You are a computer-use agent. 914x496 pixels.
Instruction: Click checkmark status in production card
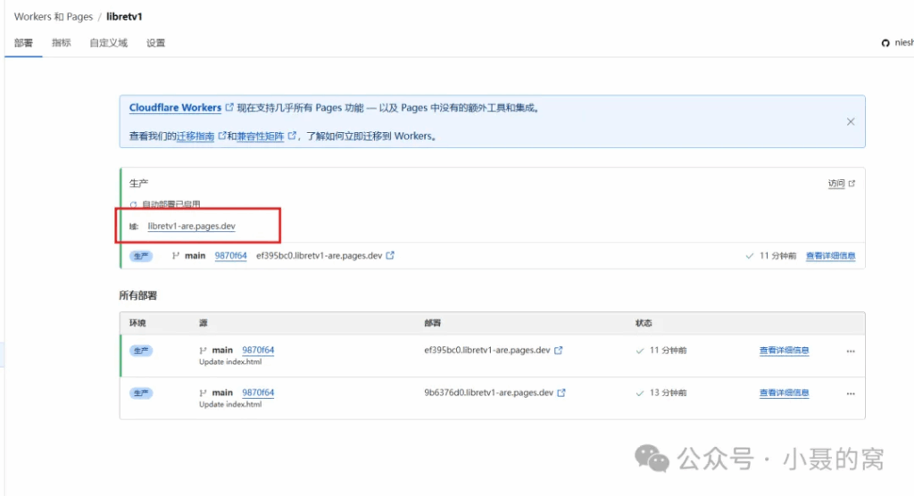pos(749,256)
